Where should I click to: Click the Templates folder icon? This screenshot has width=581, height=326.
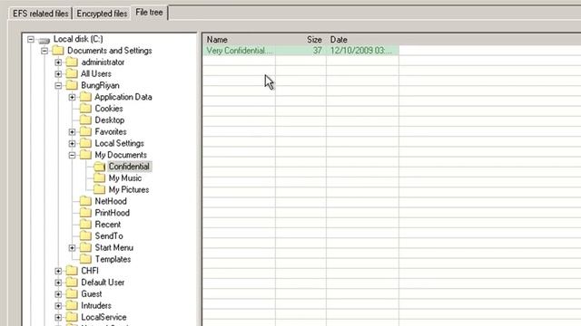pyautogui.click(x=85, y=259)
